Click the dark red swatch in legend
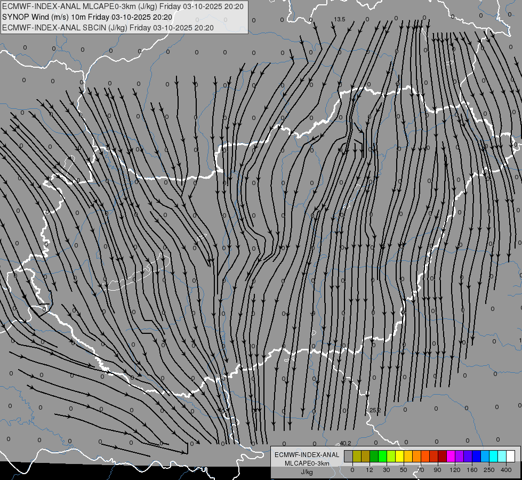The height and width of the screenshot is (480, 522). coord(442,456)
